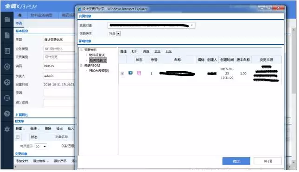Click the 扩展属性 section header

[22, 115]
